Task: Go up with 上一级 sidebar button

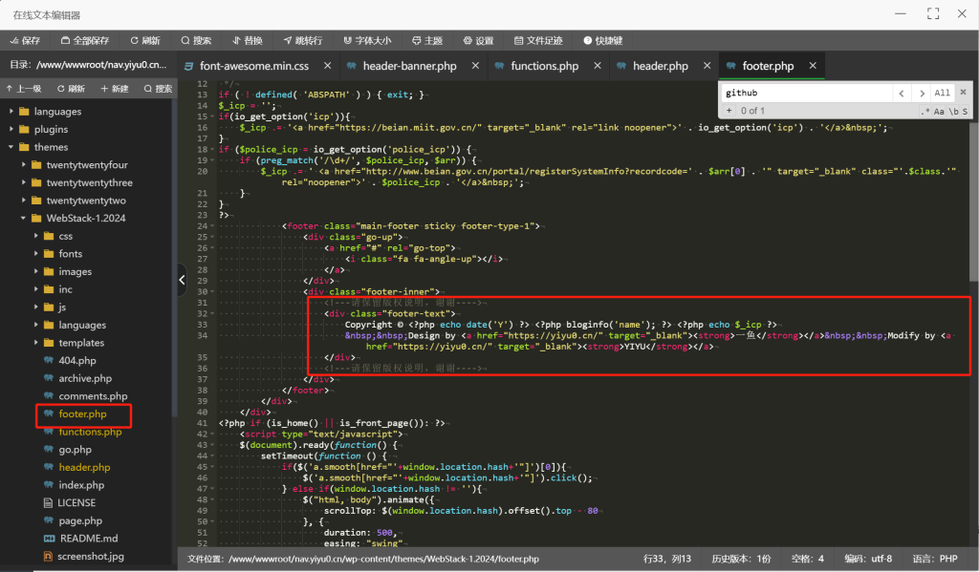Action: 24,89
